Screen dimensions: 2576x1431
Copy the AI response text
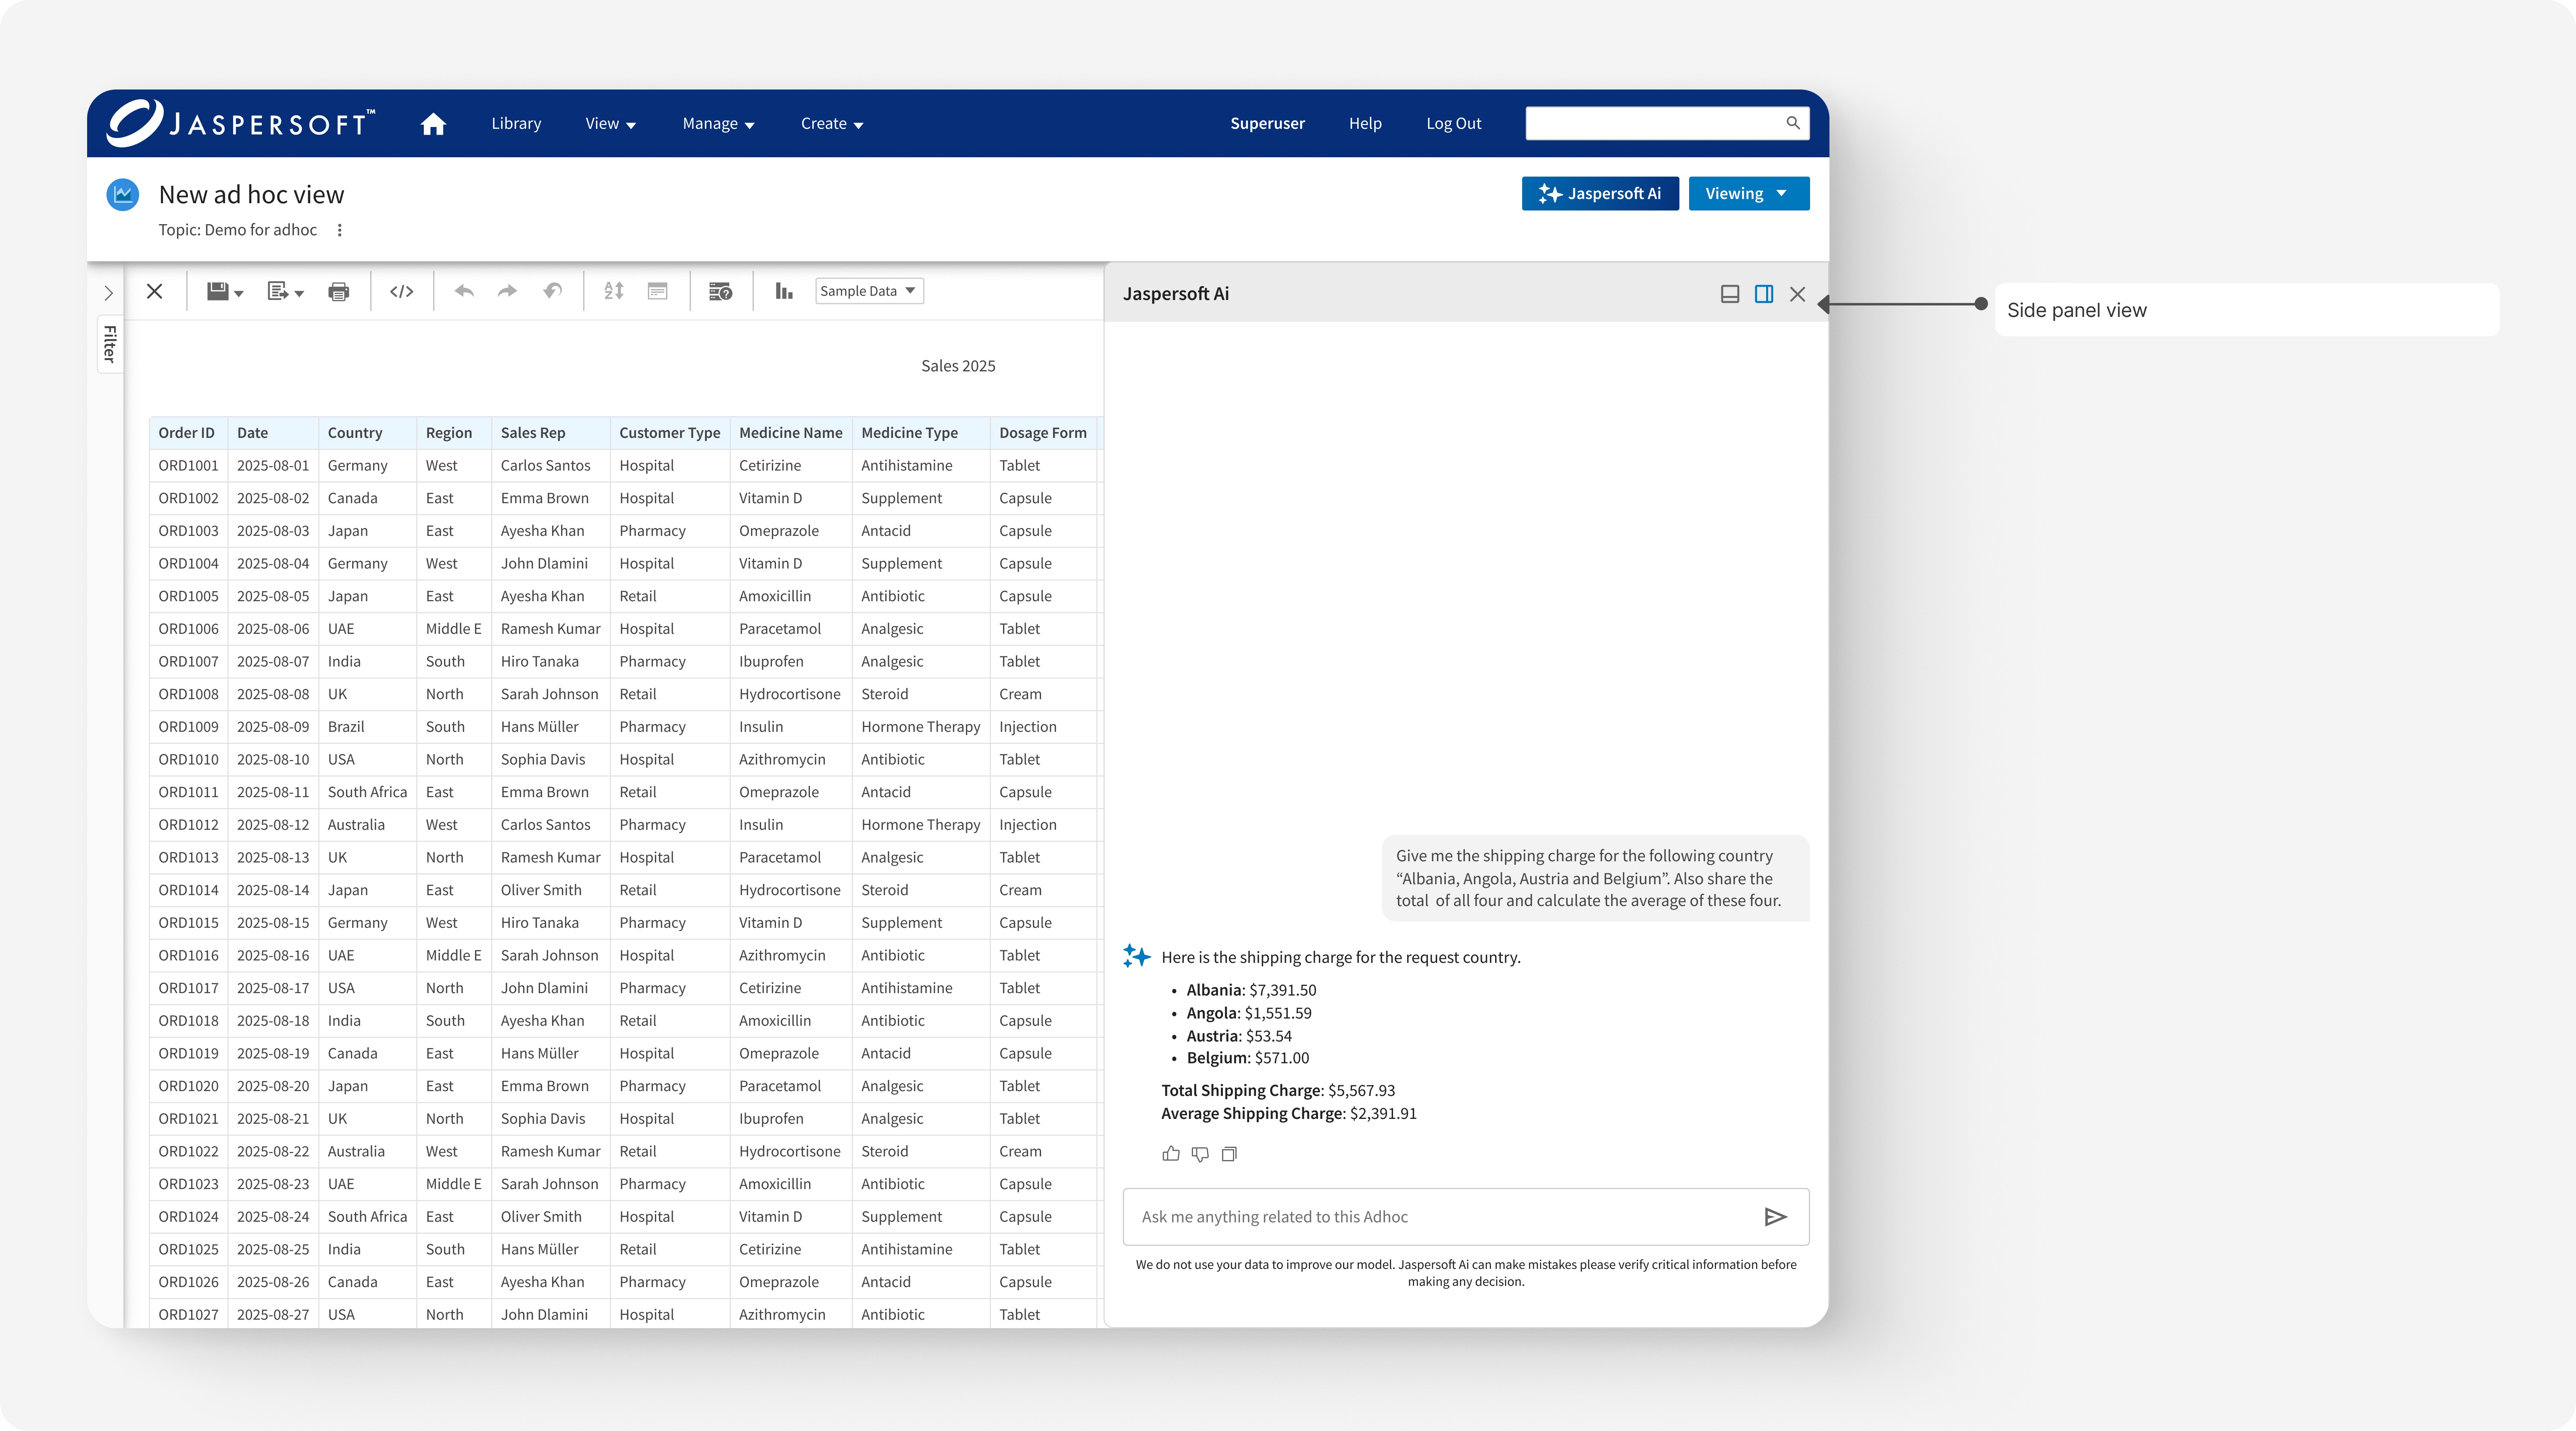(x=1229, y=1154)
